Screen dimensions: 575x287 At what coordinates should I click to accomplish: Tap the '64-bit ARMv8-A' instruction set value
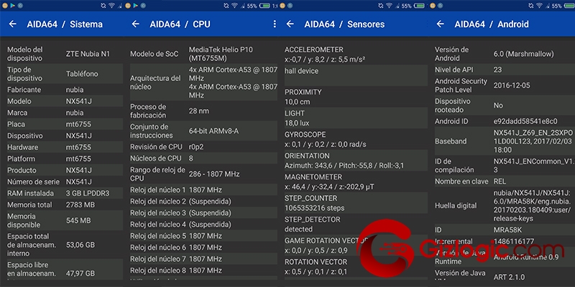point(213,131)
